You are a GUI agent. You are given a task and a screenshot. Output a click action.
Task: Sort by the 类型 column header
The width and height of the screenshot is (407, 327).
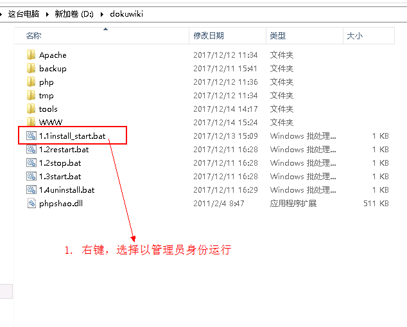point(305,35)
